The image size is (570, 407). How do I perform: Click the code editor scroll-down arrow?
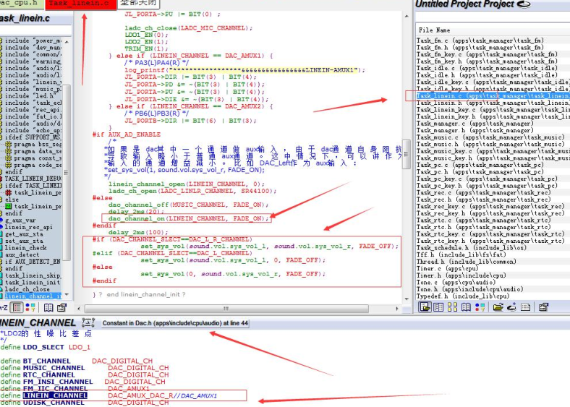point(407,299)
